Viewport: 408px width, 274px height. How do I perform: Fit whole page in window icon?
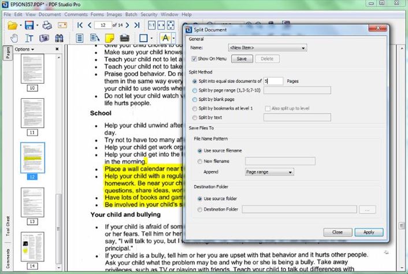click(170, 25)
